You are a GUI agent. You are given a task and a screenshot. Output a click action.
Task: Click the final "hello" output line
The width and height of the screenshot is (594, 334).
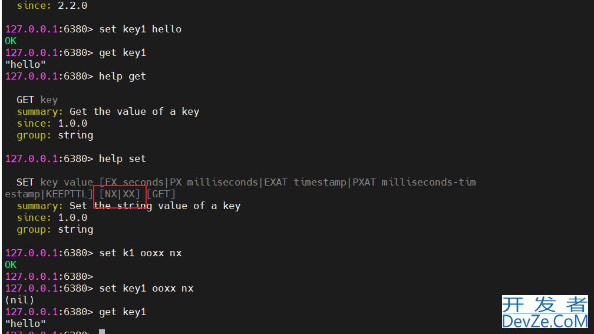(25, 324)
